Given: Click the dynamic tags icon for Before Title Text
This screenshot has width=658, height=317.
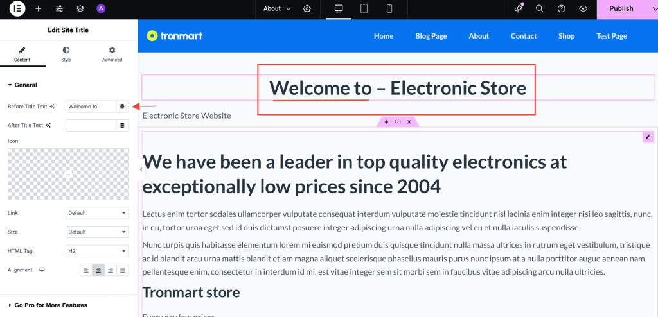Looking at the screenshot, I should 122,107.
